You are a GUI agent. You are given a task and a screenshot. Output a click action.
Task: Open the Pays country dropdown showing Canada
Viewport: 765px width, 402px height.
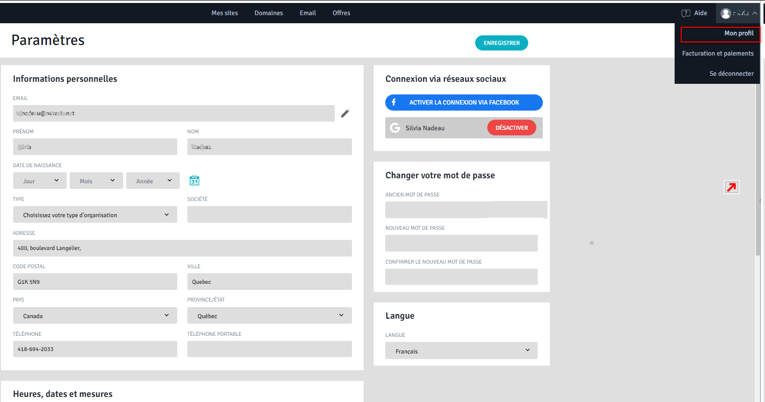[x=95, y=316]
